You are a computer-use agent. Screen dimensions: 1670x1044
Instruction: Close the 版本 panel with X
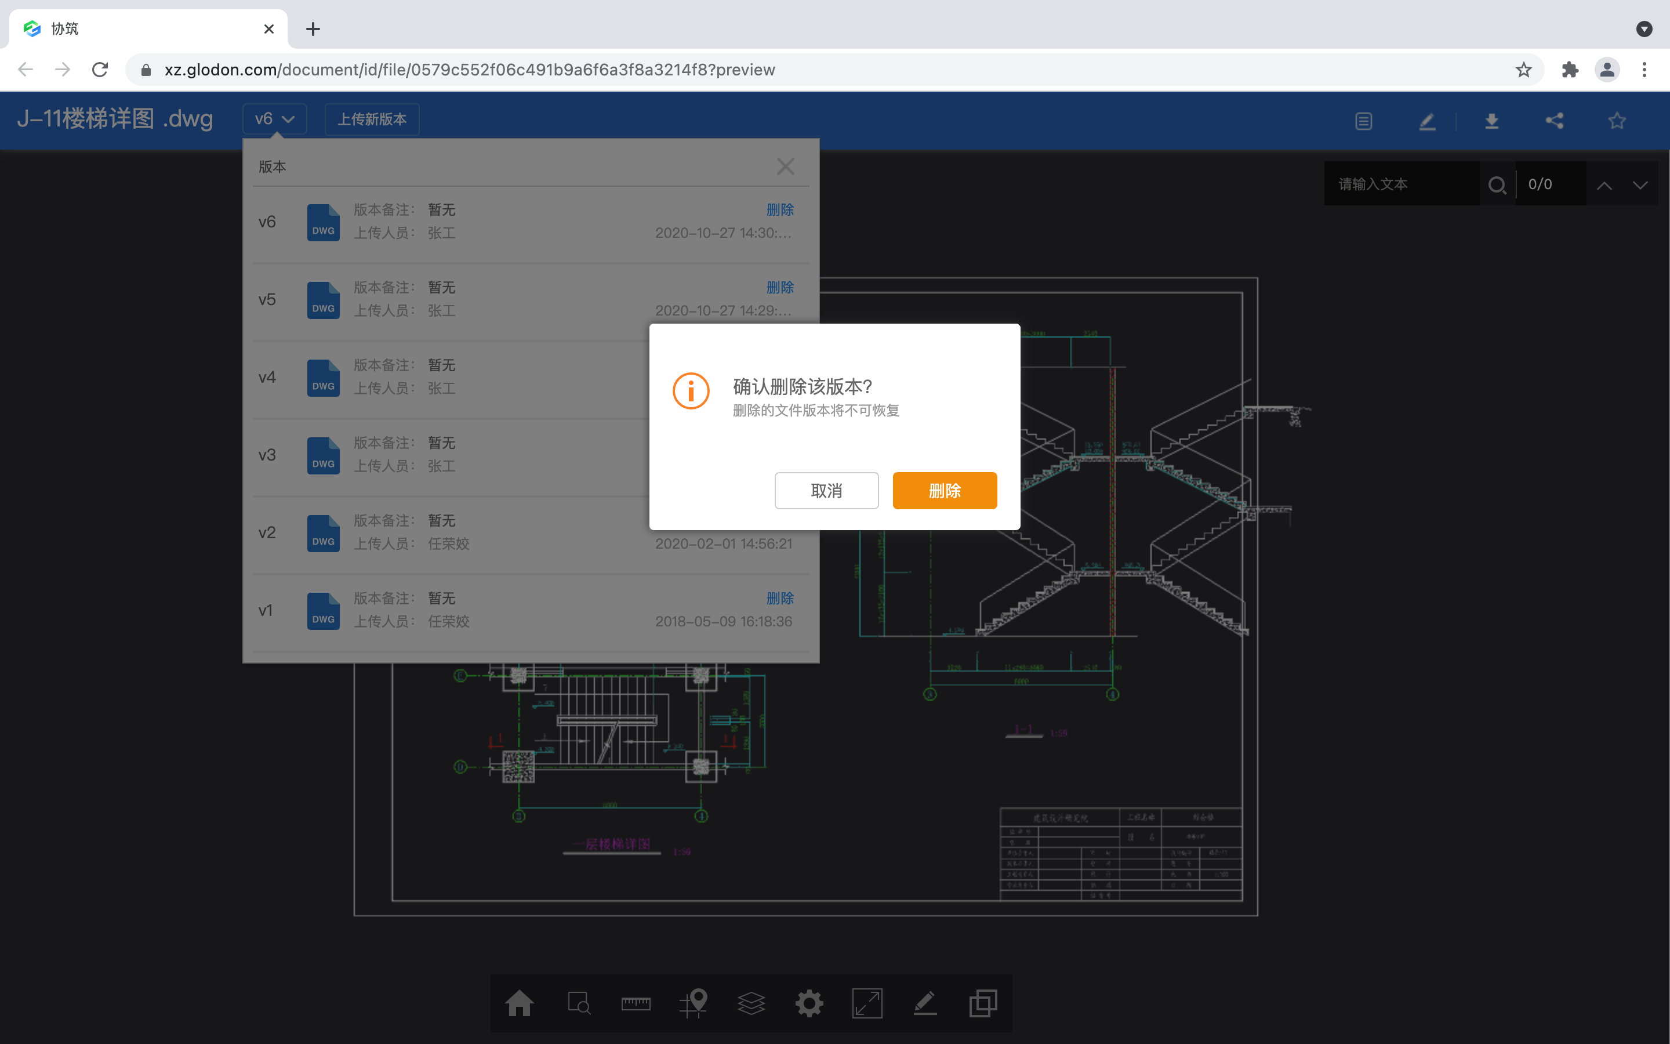click(785, 166)
